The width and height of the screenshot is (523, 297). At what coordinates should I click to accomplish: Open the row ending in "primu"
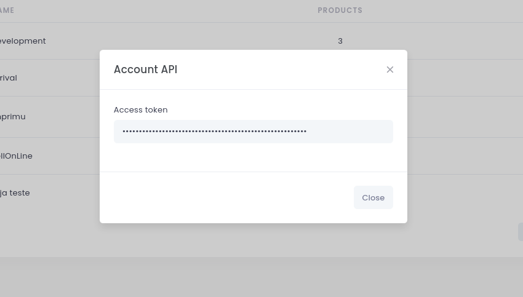(13, 117)
